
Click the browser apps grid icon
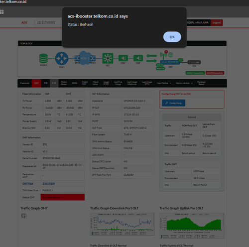tap(1, 12)
